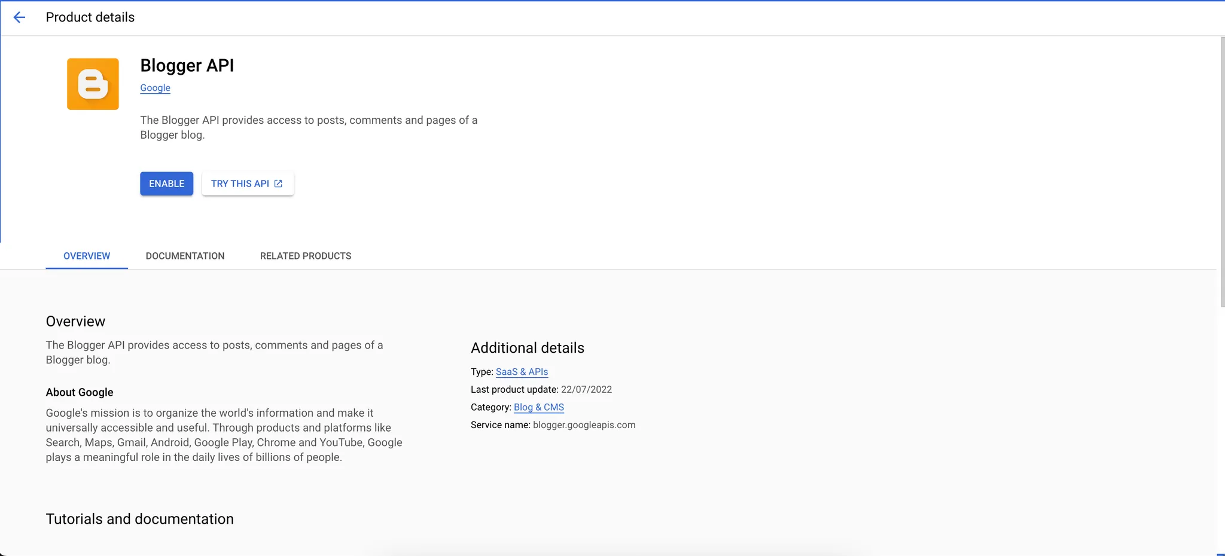
Task: Select the service name blogger.googleapis.com
Action: [584, 425]
